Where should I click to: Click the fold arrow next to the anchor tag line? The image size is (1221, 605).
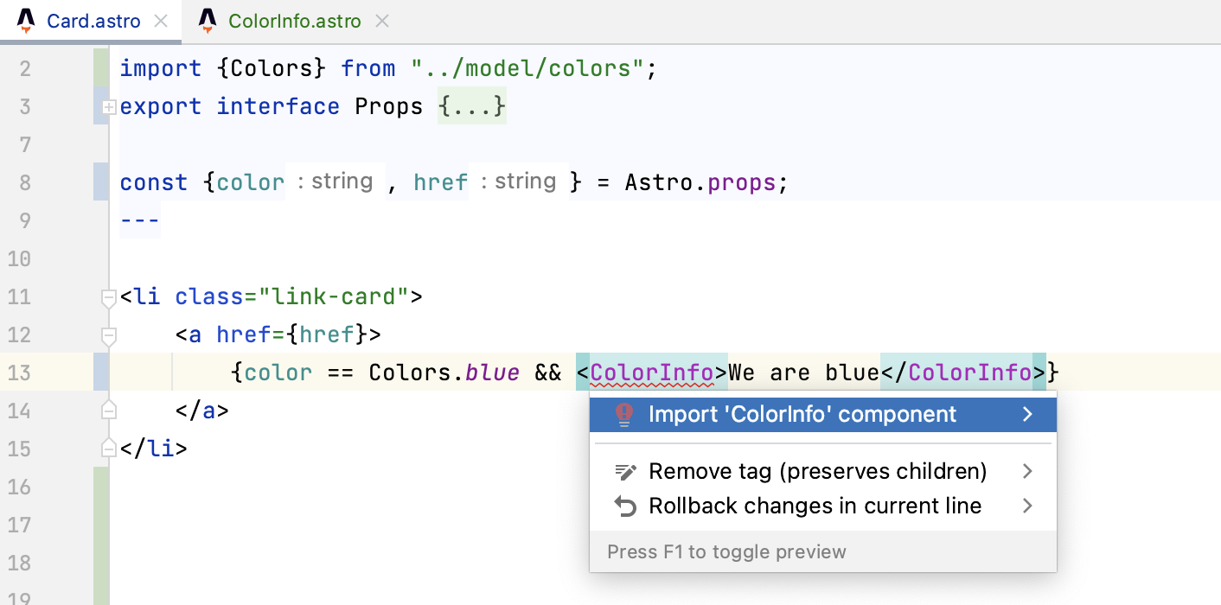tap(108, 334)
